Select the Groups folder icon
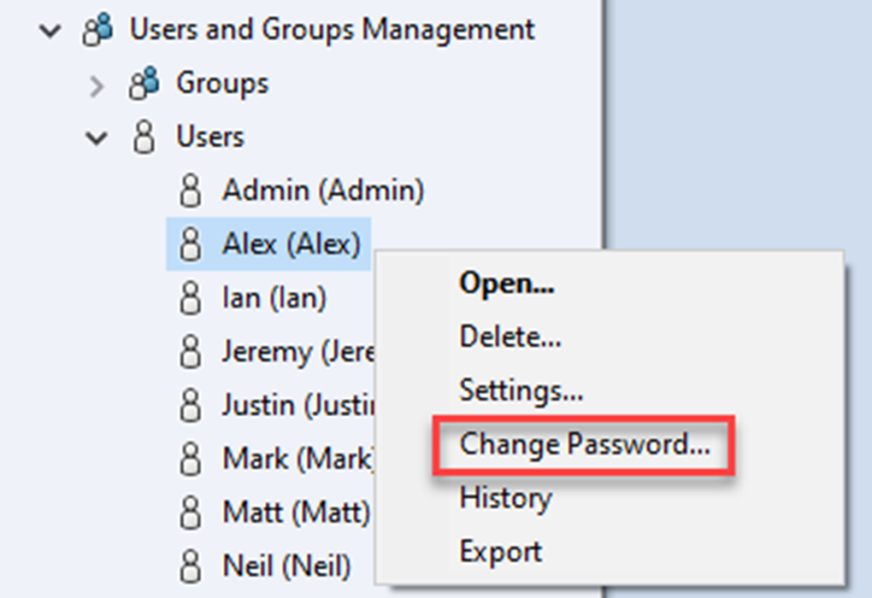872x598 pixels. 143,83
